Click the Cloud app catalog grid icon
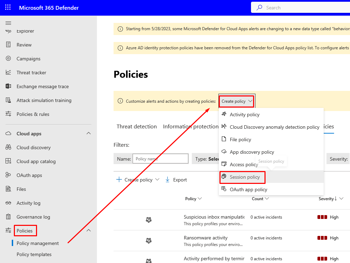Screen dimensions: 350x263 tap(8, 161)
